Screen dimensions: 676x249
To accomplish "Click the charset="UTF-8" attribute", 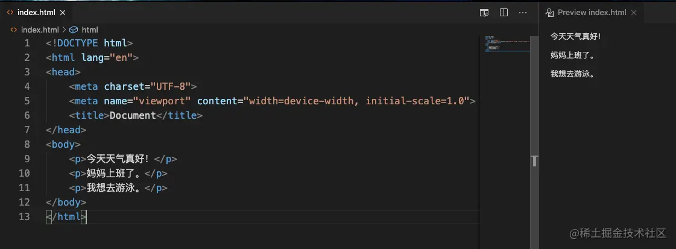I will (x=148, y=87).
